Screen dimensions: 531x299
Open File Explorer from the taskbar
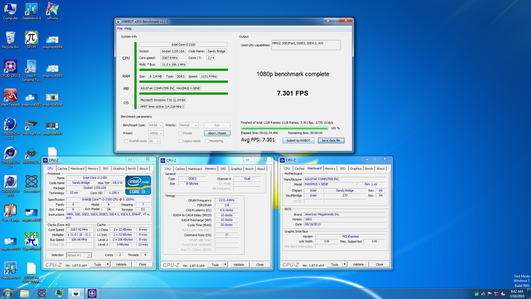point(24,293)
